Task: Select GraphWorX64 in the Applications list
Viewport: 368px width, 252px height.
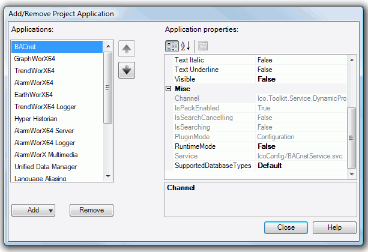Action: (x=57, y=59)
